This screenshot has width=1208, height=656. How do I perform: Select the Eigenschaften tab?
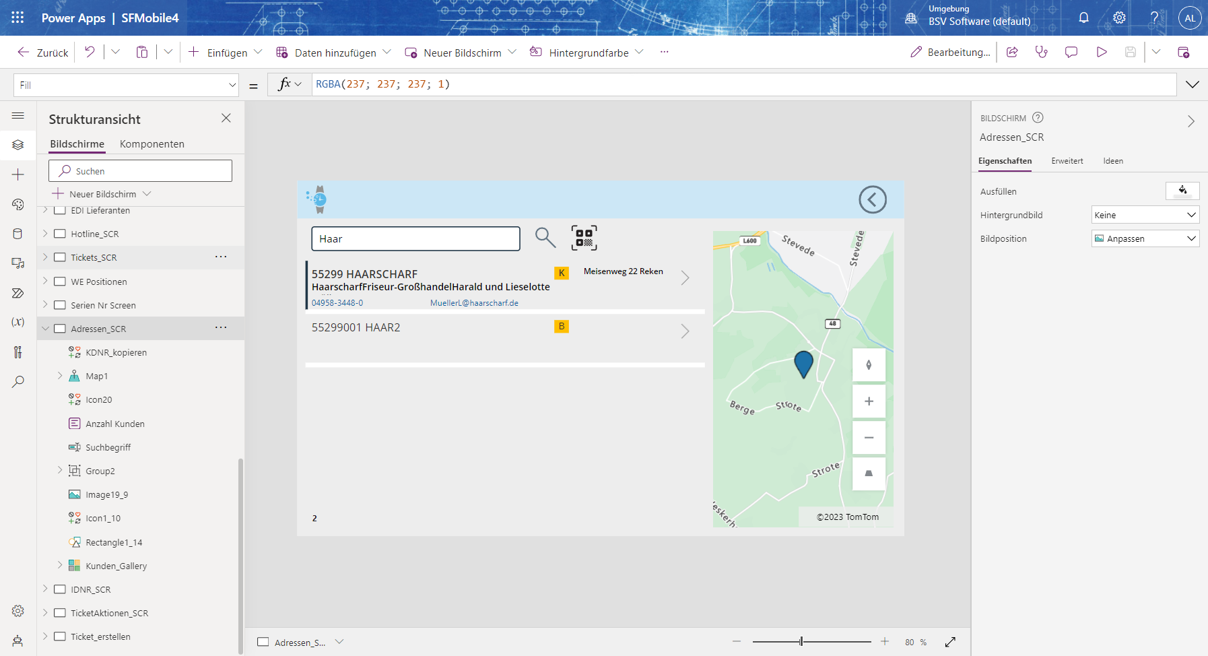tap(1005, 161)
